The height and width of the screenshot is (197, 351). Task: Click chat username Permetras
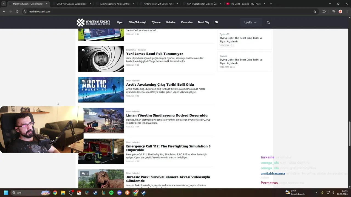tap(269, 183)
